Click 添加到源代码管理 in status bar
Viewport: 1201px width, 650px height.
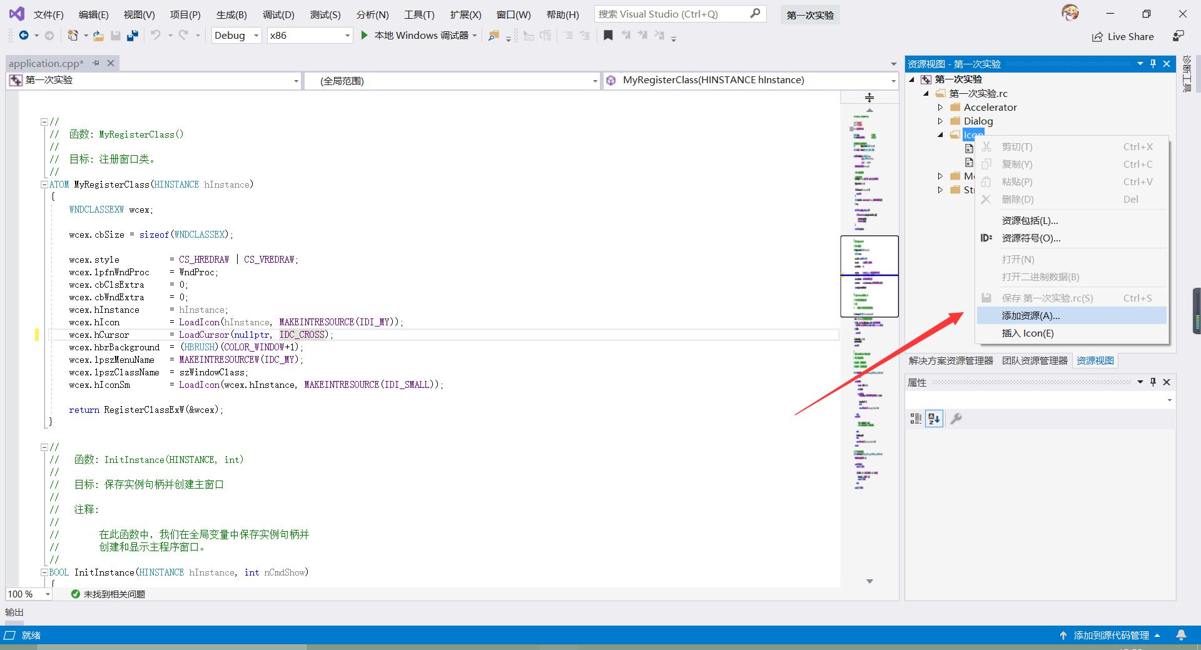[x=1111, y=635]
